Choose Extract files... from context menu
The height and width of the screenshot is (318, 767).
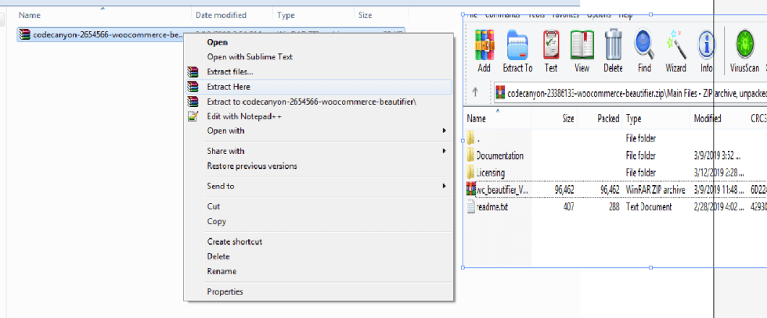tap(230, 72)
